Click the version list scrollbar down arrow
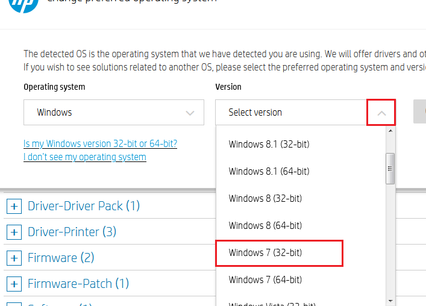 (390, 301)
